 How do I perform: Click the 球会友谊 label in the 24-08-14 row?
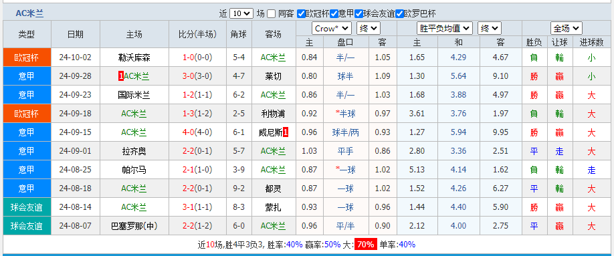tap(27, 207)
